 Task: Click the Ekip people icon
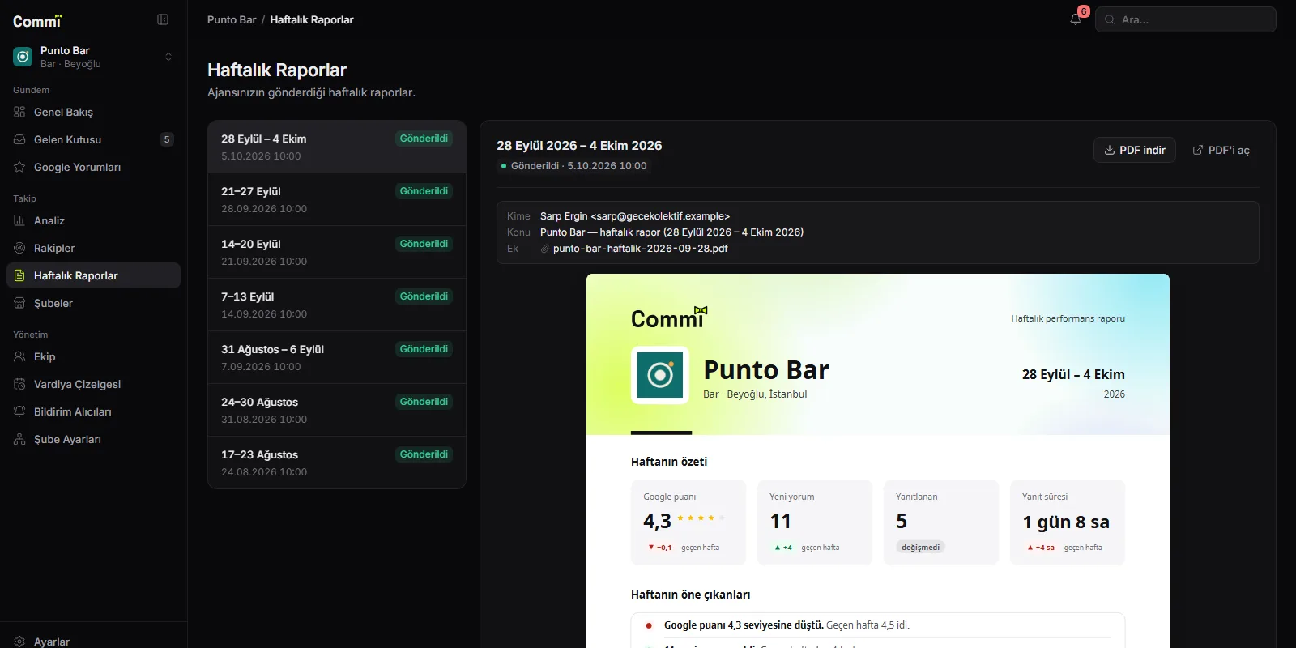pyautogui.click(x=19, y=356)
